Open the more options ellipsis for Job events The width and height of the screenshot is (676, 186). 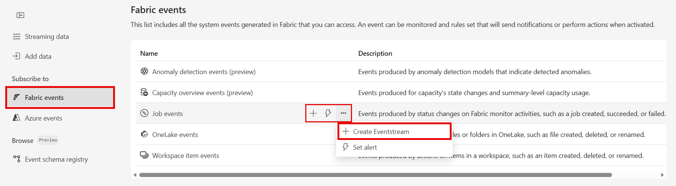(343, 113)
